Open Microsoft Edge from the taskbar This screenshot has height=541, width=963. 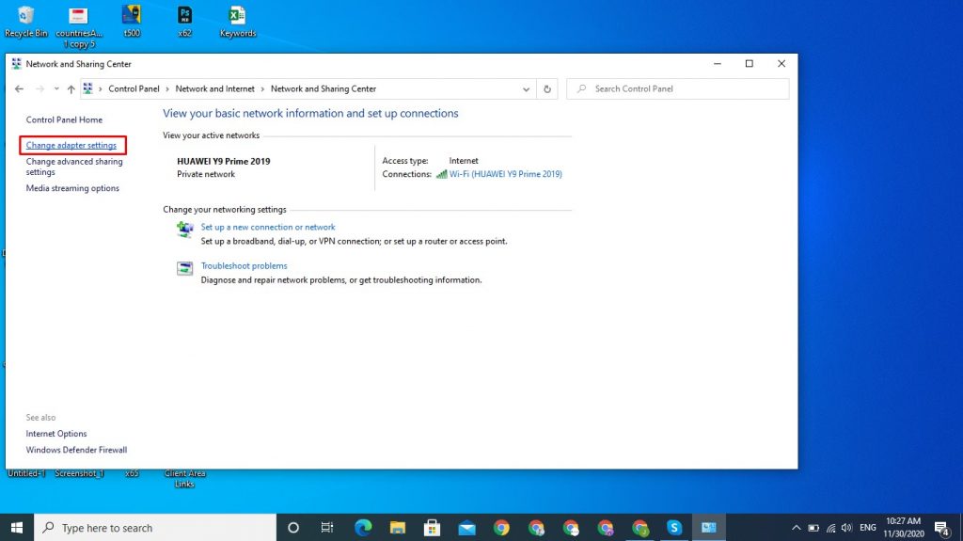[x=362, y=528]
